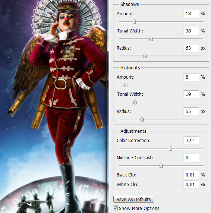Click the Shadows Tonal Width value field
Viewport: 211px width, 213px height.
(x=191, y=31)
